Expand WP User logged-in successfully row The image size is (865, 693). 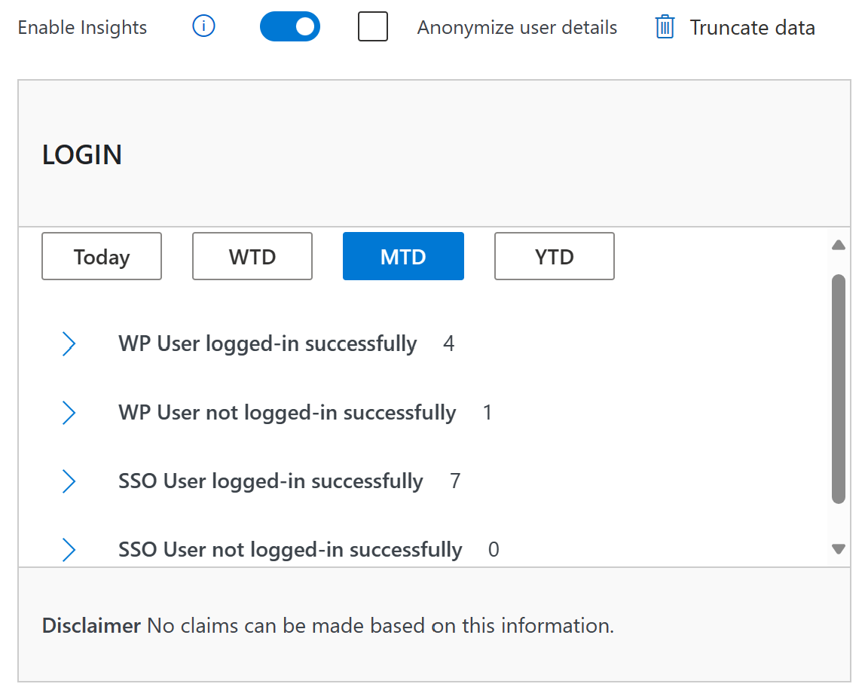tap(69, 344)
